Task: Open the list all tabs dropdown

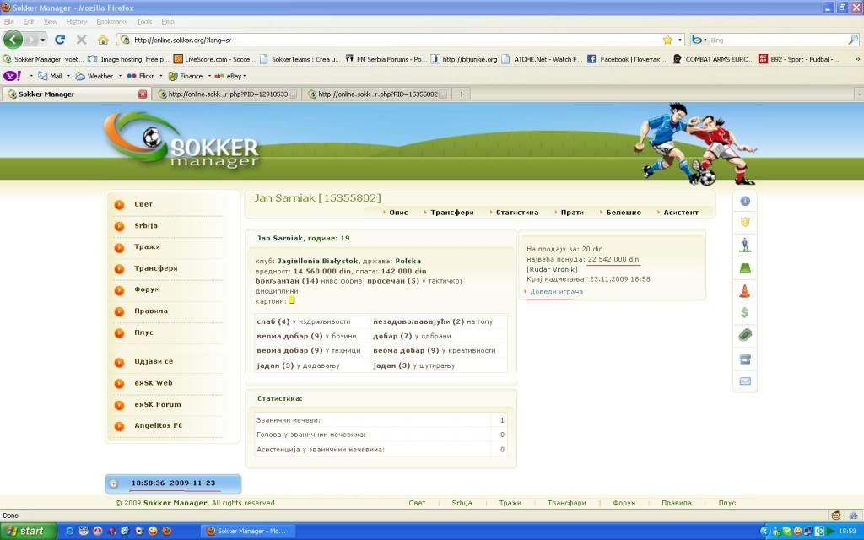Action: pyautogui.click(x=858, y=94)
